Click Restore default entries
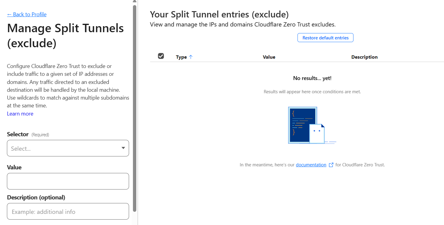The image size is (444, 225). click(x=325, y=38)
